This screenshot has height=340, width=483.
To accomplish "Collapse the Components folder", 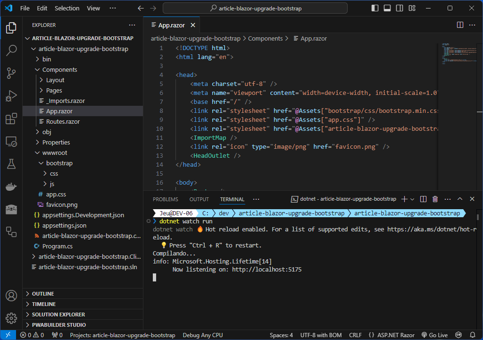I will (83, 70).
